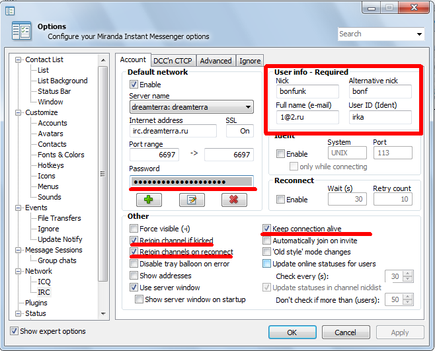435x351 pixels.
Task: Check Disable tray balloon on error
Action: (134, 263)
